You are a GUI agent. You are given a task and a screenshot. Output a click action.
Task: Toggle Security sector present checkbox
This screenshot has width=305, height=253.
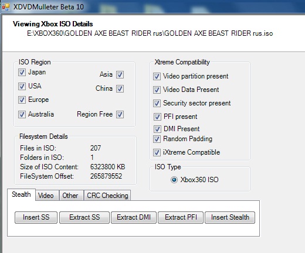pos(157,103)
